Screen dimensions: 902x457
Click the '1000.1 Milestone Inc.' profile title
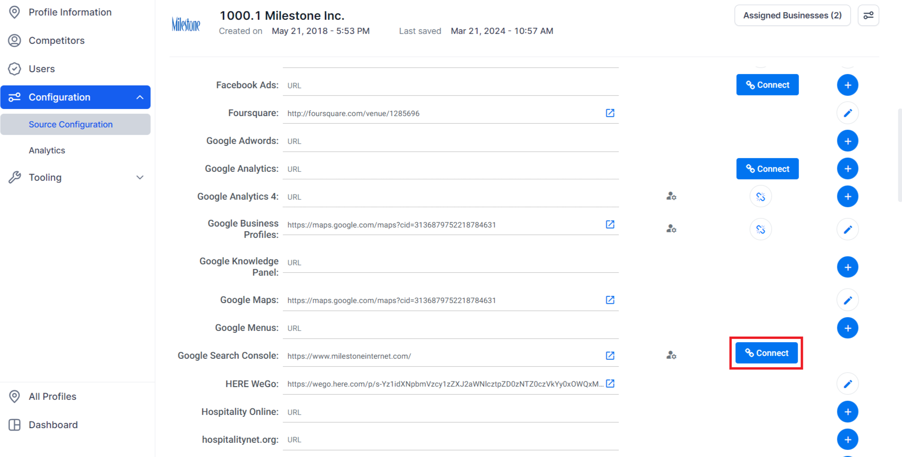[x=282, y=16]
